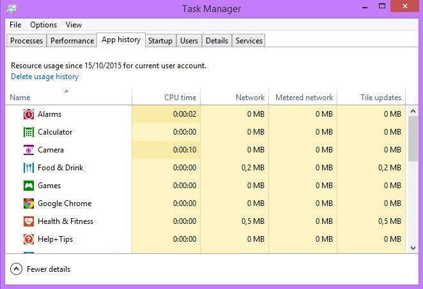The height and width of the screenshot is (289, 423).
Task: Sort by the CPU time column header
Action: click(x=166, y=96)
